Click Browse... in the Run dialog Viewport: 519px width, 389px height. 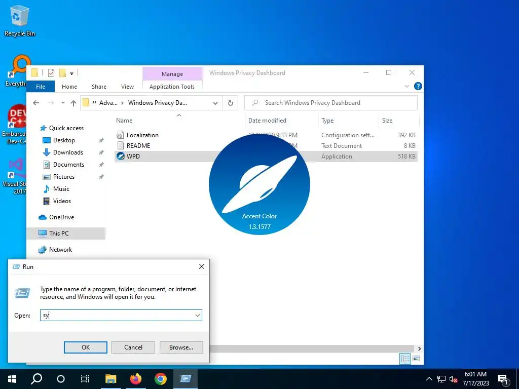[x=181, y=347]
